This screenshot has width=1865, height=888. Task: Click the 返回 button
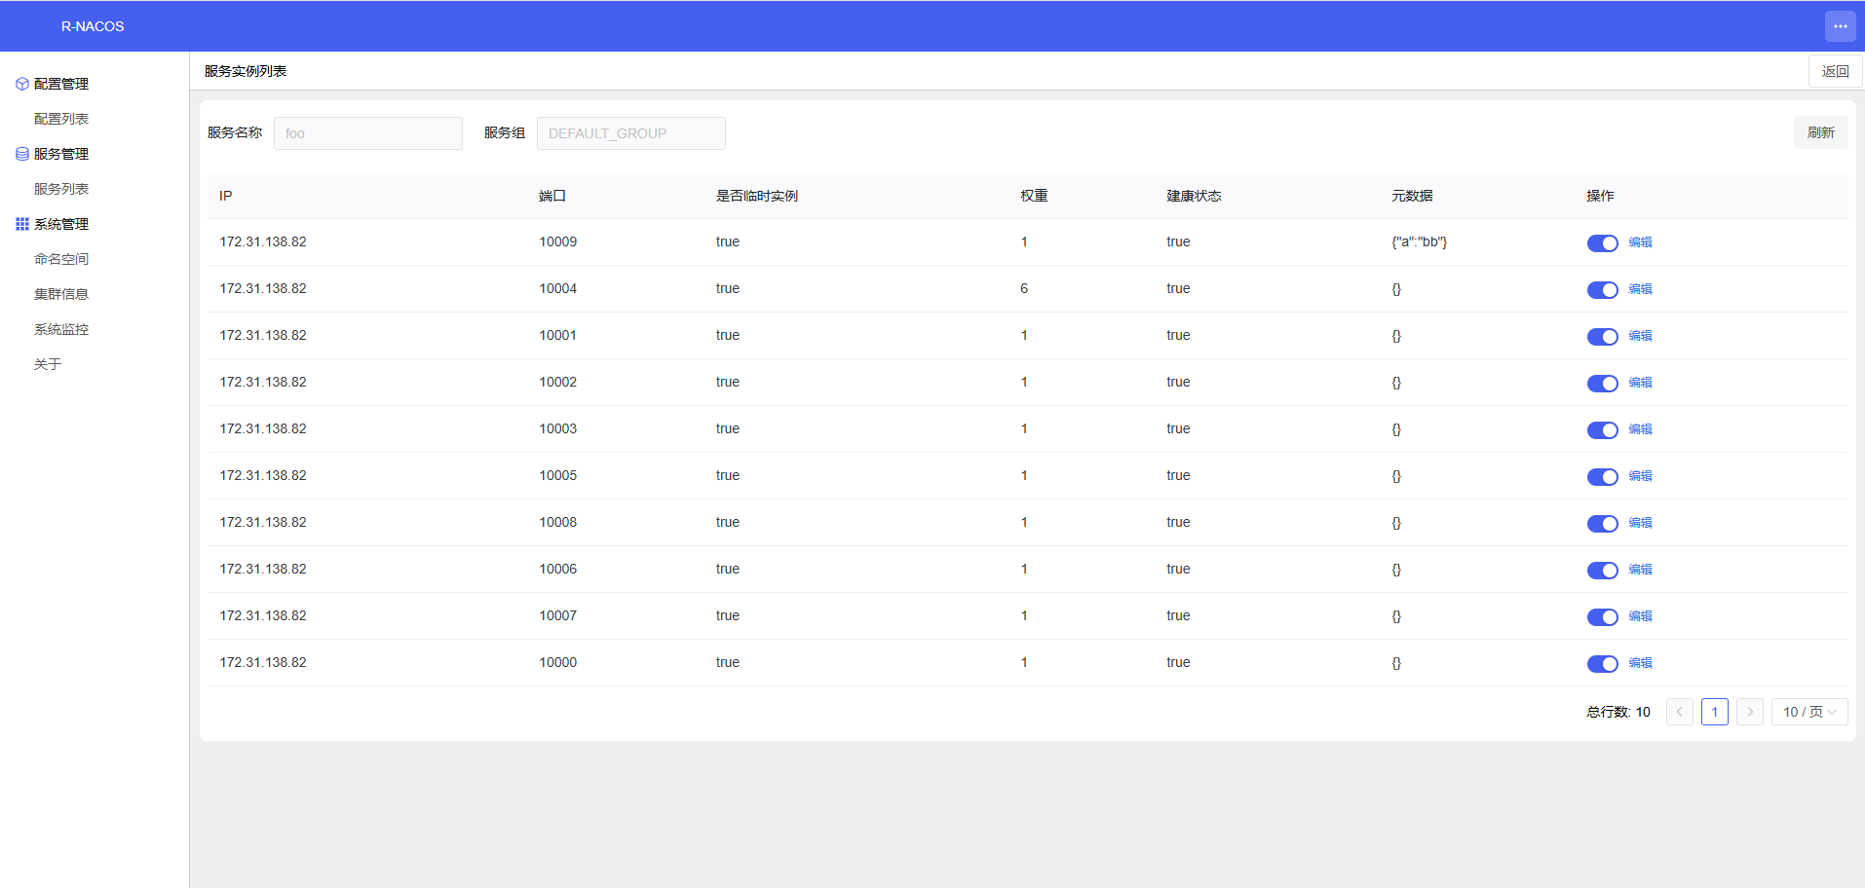click(x=1835, y=71)
